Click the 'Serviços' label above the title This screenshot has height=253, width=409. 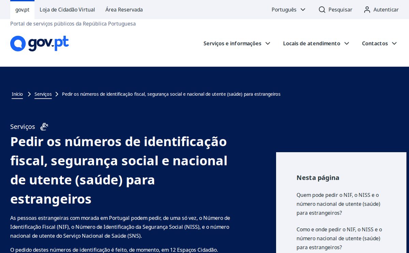[x=22, y=127]
